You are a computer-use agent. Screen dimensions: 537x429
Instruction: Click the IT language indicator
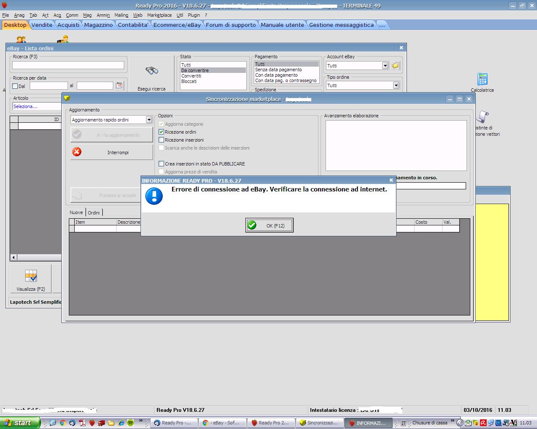pyautogui.click(x=403, y=423)
